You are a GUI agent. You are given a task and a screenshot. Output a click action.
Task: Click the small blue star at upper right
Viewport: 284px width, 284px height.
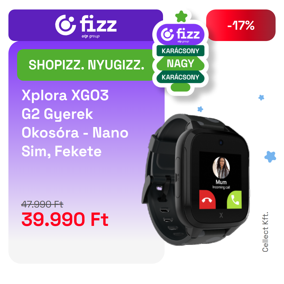(x=261, y=98)
